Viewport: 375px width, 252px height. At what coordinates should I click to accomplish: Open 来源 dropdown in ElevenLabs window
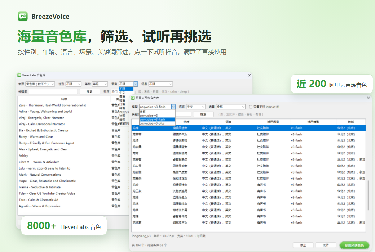coord(40,84)
